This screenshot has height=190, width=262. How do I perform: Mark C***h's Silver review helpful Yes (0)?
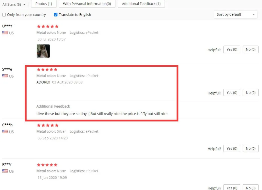coord(232,148)
